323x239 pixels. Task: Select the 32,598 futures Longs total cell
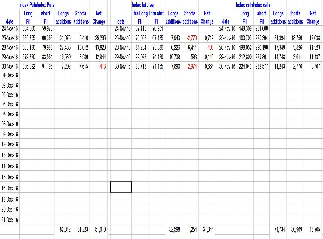[173, 229]
